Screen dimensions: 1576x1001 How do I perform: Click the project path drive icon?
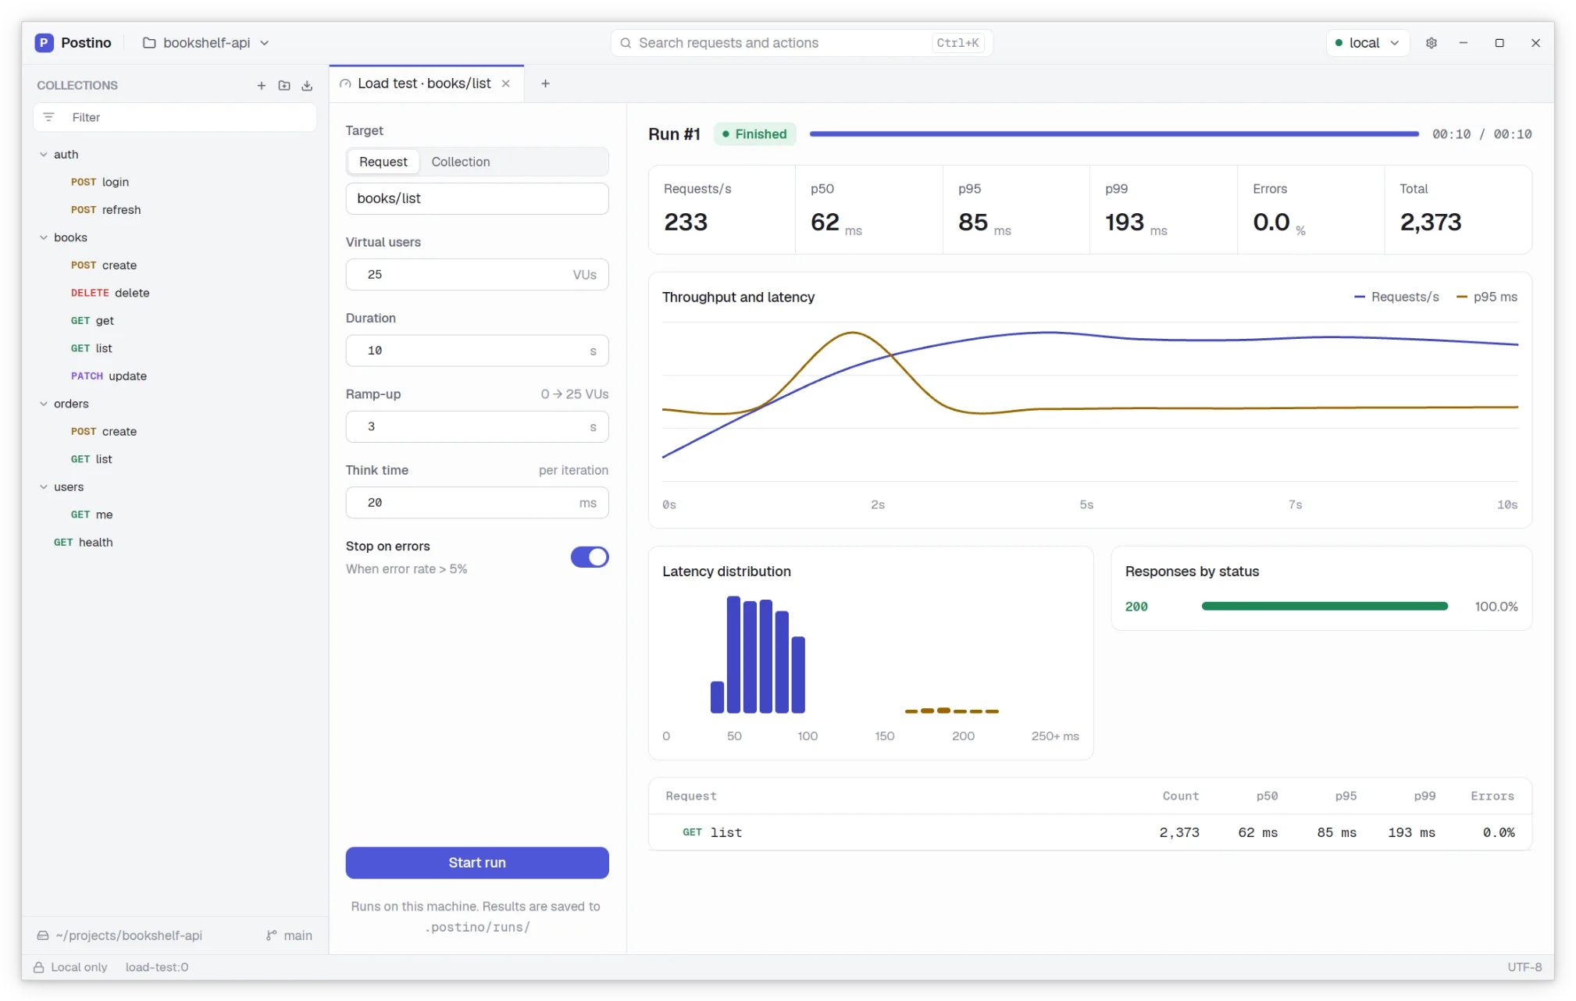coord(43,935)
